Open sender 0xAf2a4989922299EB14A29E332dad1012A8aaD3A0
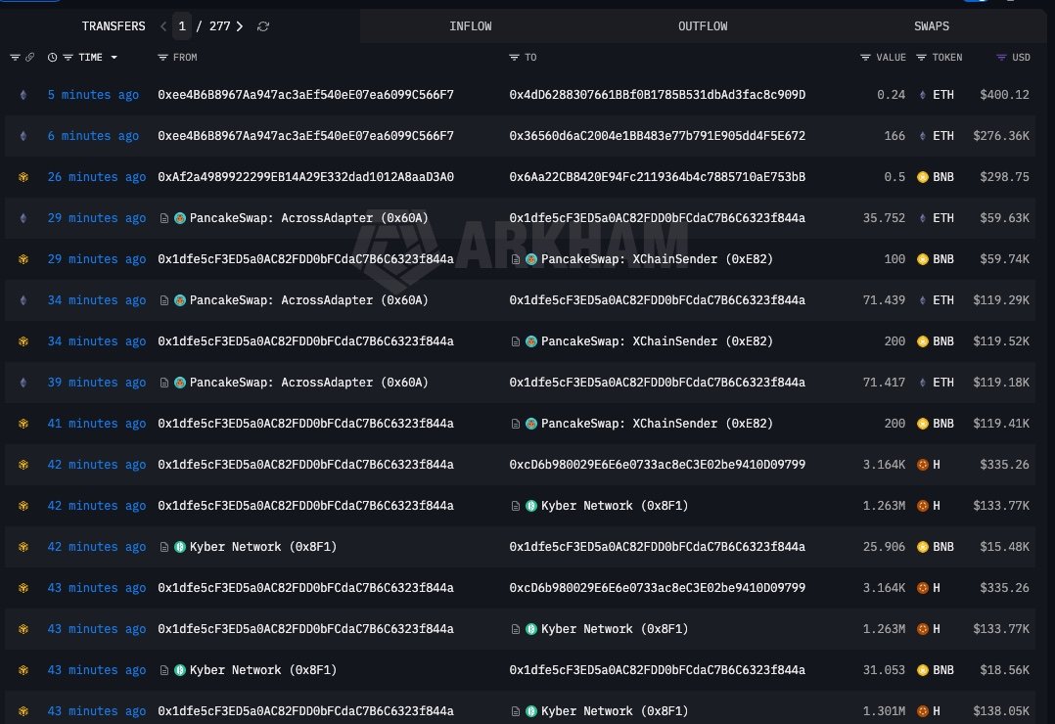 (x=305, y=177)
